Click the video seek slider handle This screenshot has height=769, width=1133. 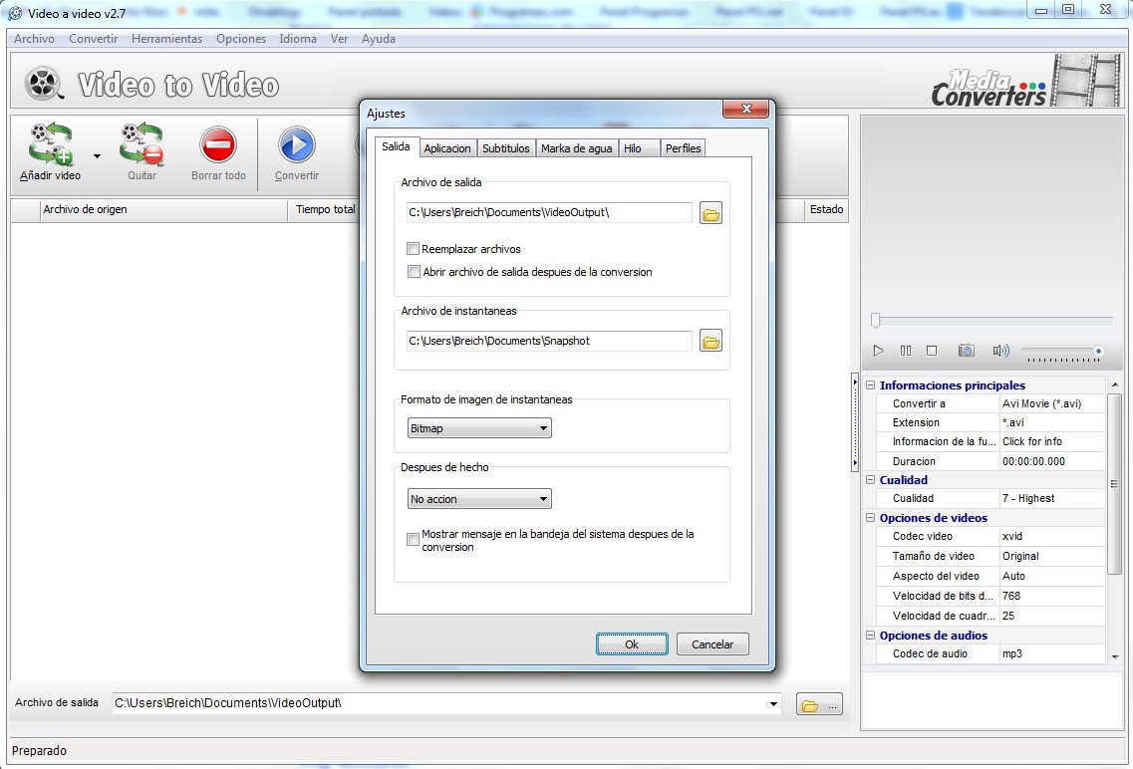pyautogui.click(x=876, y=320)
